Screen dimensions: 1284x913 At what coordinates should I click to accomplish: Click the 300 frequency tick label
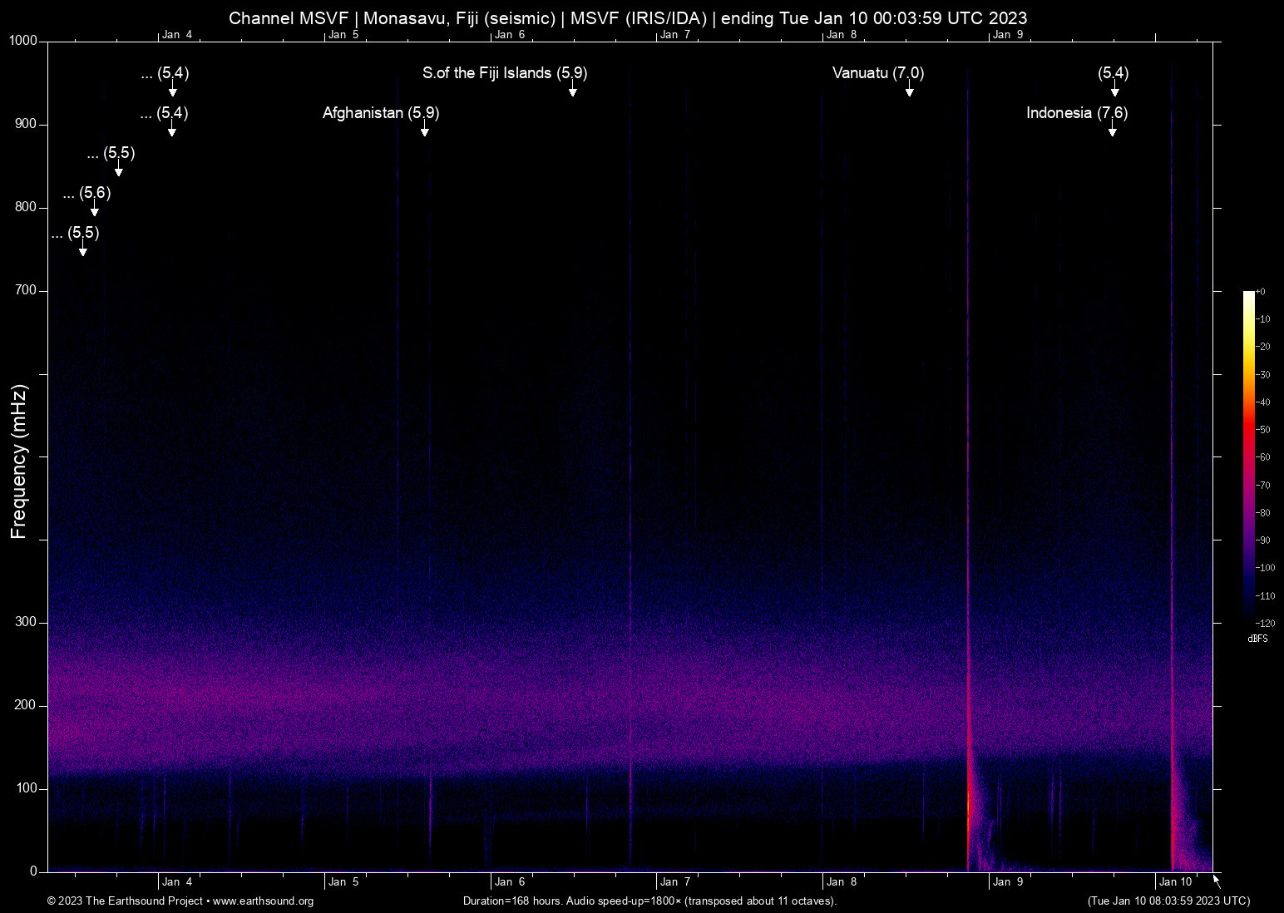pos(26,621)
